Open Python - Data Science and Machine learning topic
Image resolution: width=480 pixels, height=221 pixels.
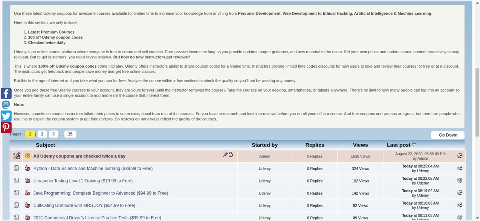pos(93,169)
